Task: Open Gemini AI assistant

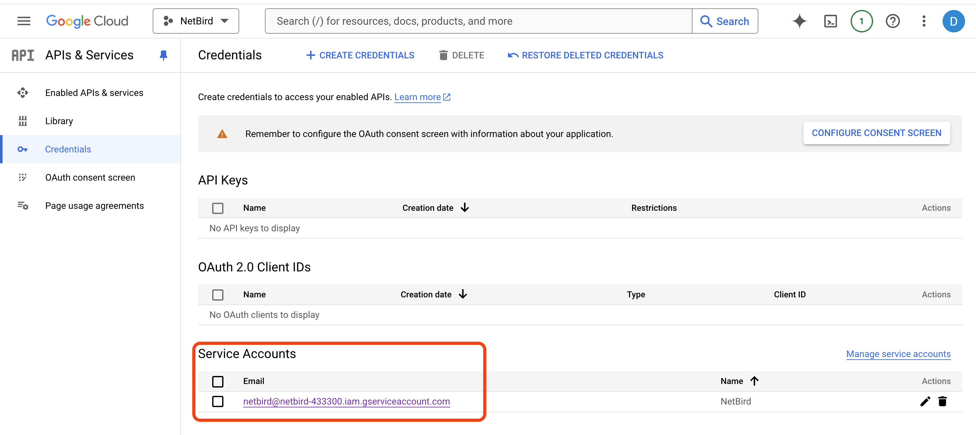Action: pyautogui.click(x=800, y=21)
